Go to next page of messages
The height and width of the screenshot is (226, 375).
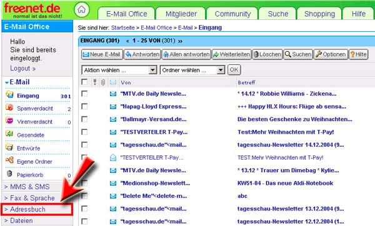point(180,41)
